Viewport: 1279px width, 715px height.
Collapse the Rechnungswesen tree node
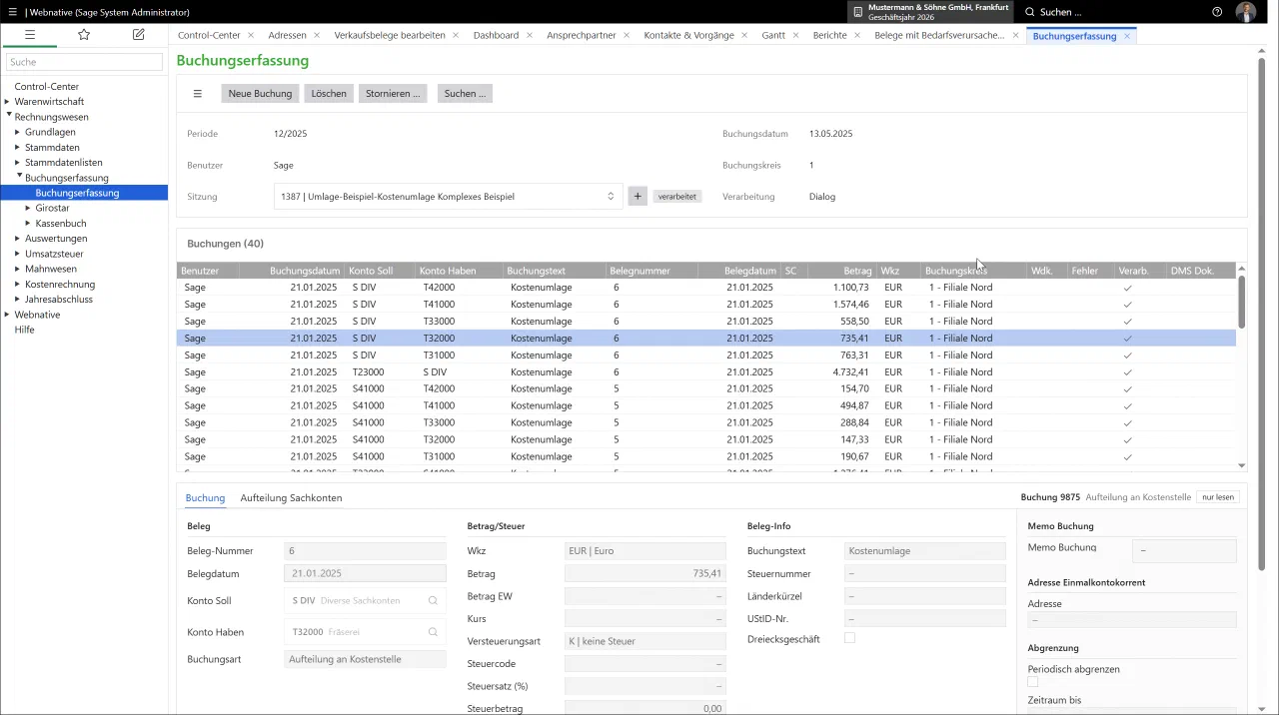point(8,117)
